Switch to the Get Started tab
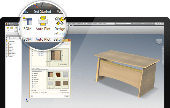Screen dimensions: 170x108 (x=42, y=12)
